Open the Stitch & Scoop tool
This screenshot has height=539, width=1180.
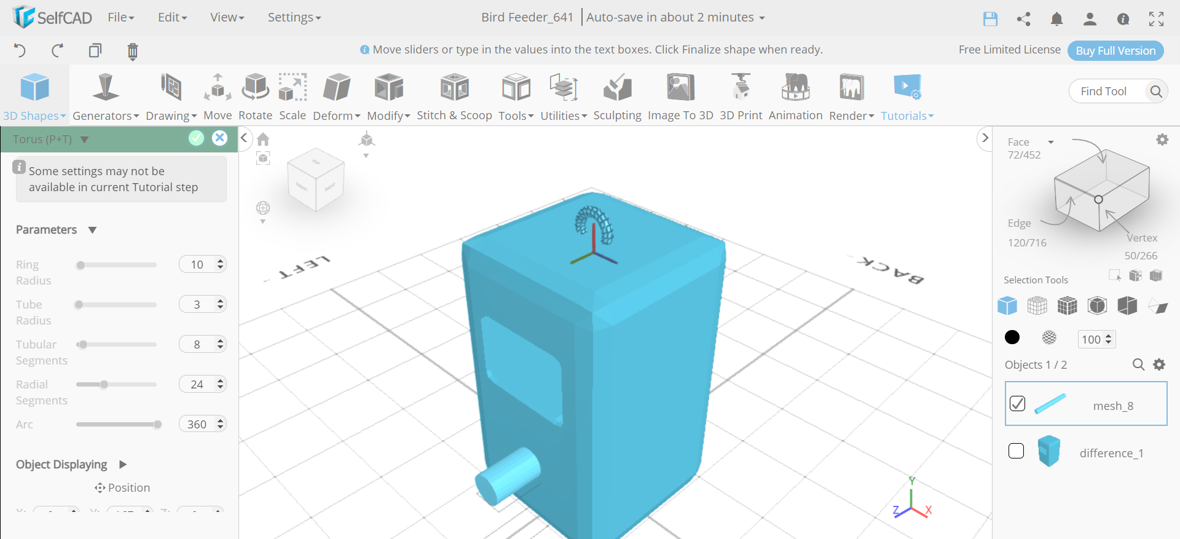(454, 97)
